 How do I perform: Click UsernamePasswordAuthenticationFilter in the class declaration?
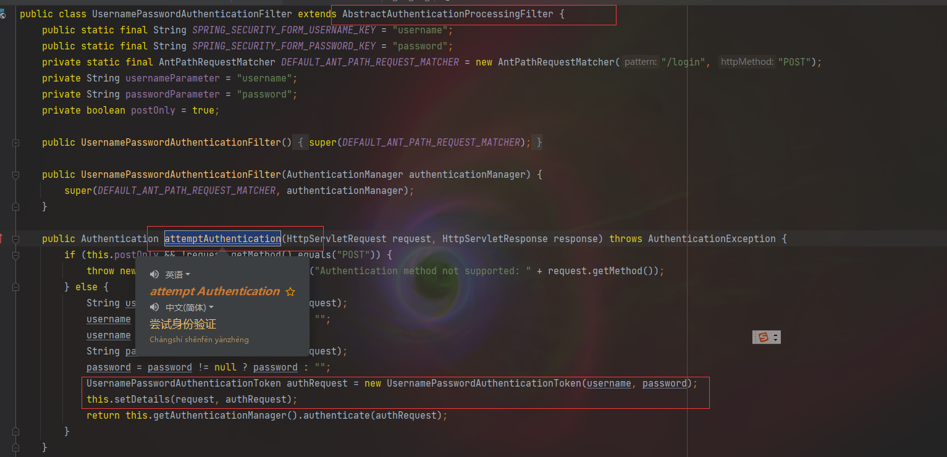(192, 14)
